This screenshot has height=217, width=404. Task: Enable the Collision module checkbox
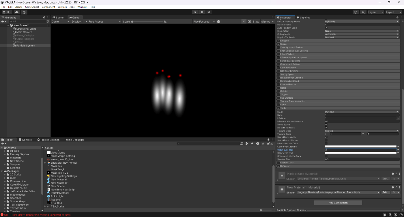click(x=278, y=91)
